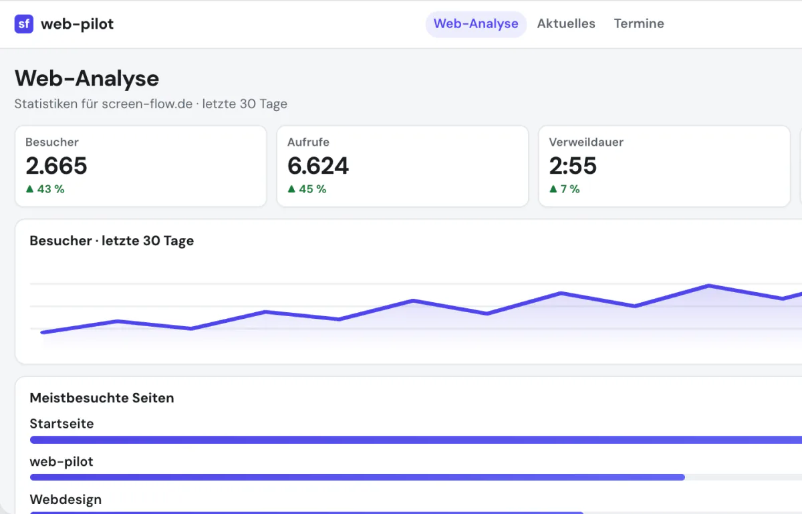The height and width of the screenshot is (514, 802).
Task: Click the Aufrufe value 6.624
Action: (x=318, y=166)
